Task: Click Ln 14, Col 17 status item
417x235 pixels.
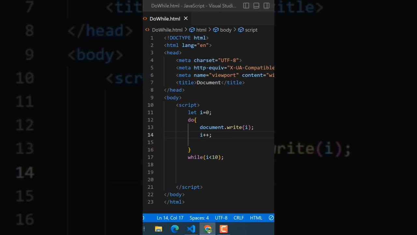Action: [170, 218]
